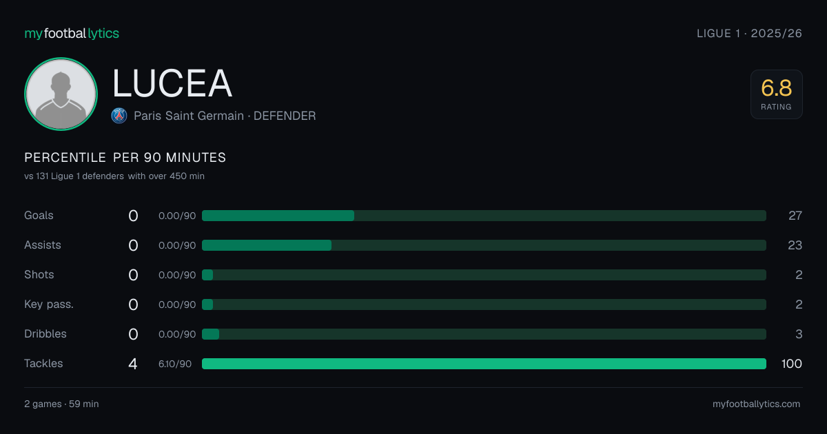Open the myfootballytics.com footer link
827x434 pixels.
click(x=757, y=404)
